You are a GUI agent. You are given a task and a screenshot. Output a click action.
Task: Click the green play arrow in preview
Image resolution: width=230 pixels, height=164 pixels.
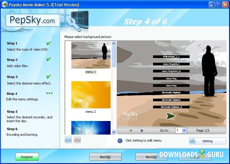click(x=171, y=116)
